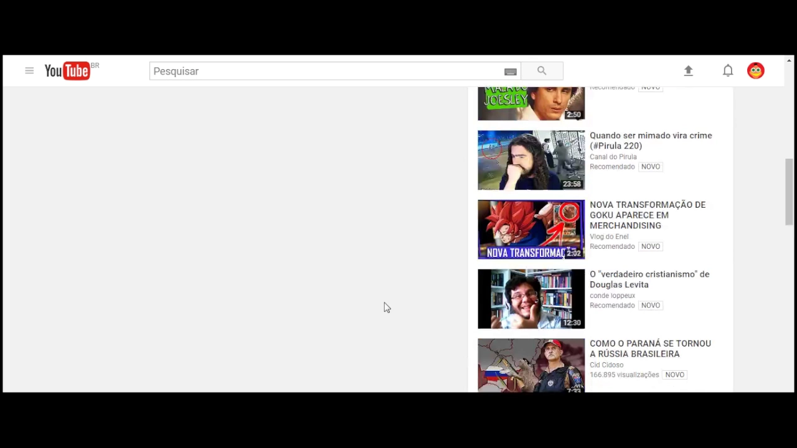Open the hamburger guide menu
The image size is (797, 448).
[29, 71]
